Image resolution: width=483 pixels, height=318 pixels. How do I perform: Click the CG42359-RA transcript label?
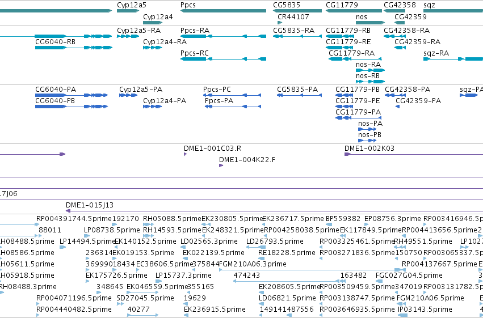417,42
